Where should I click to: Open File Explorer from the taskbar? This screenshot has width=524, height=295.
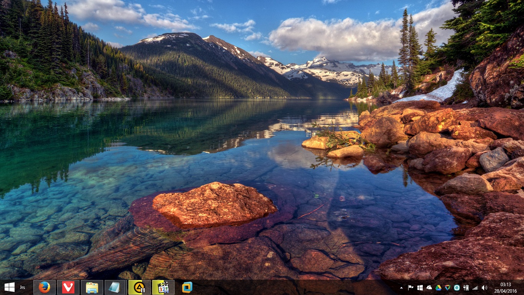tap(92, 287)
